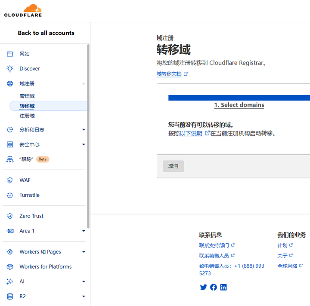Expand the R2 dropdown arrow
Viewport: 310px width, 306px height.
point(84,297)
